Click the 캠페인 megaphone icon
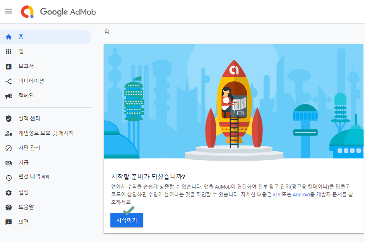Image resolution: width=365 pixels, height=242 pixels. point(9,96)
